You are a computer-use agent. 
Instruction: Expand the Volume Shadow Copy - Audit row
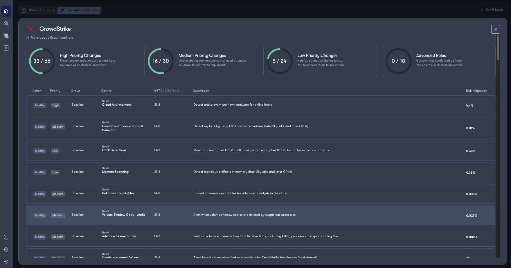click(260, 215)
